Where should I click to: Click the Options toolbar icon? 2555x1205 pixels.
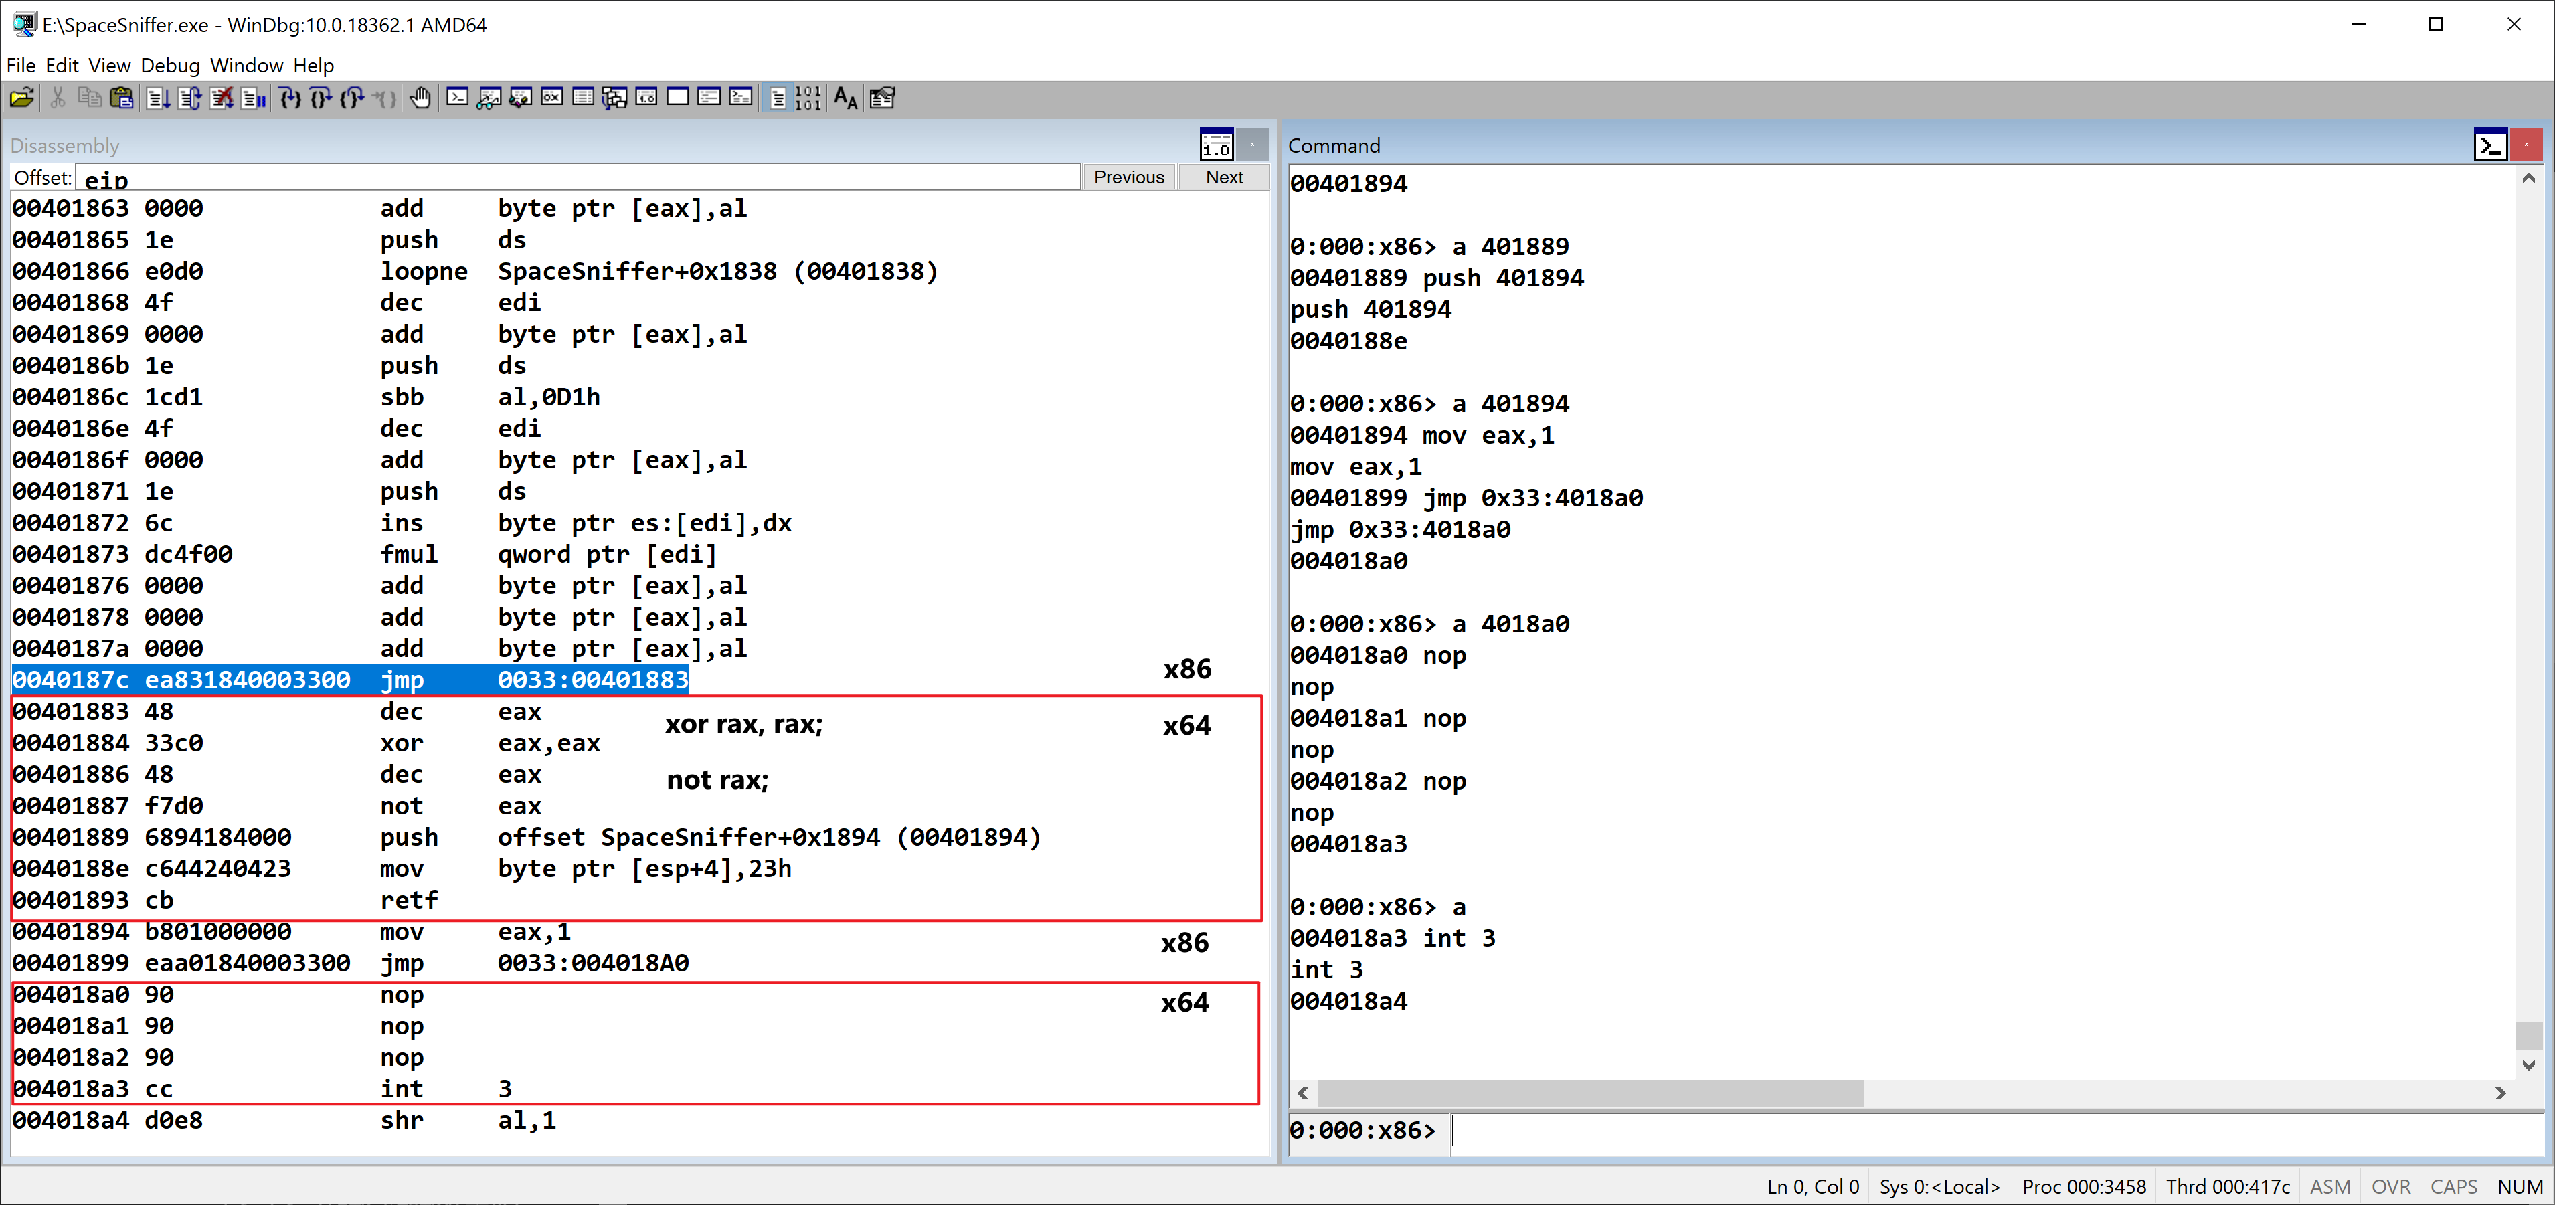point(882,97)
